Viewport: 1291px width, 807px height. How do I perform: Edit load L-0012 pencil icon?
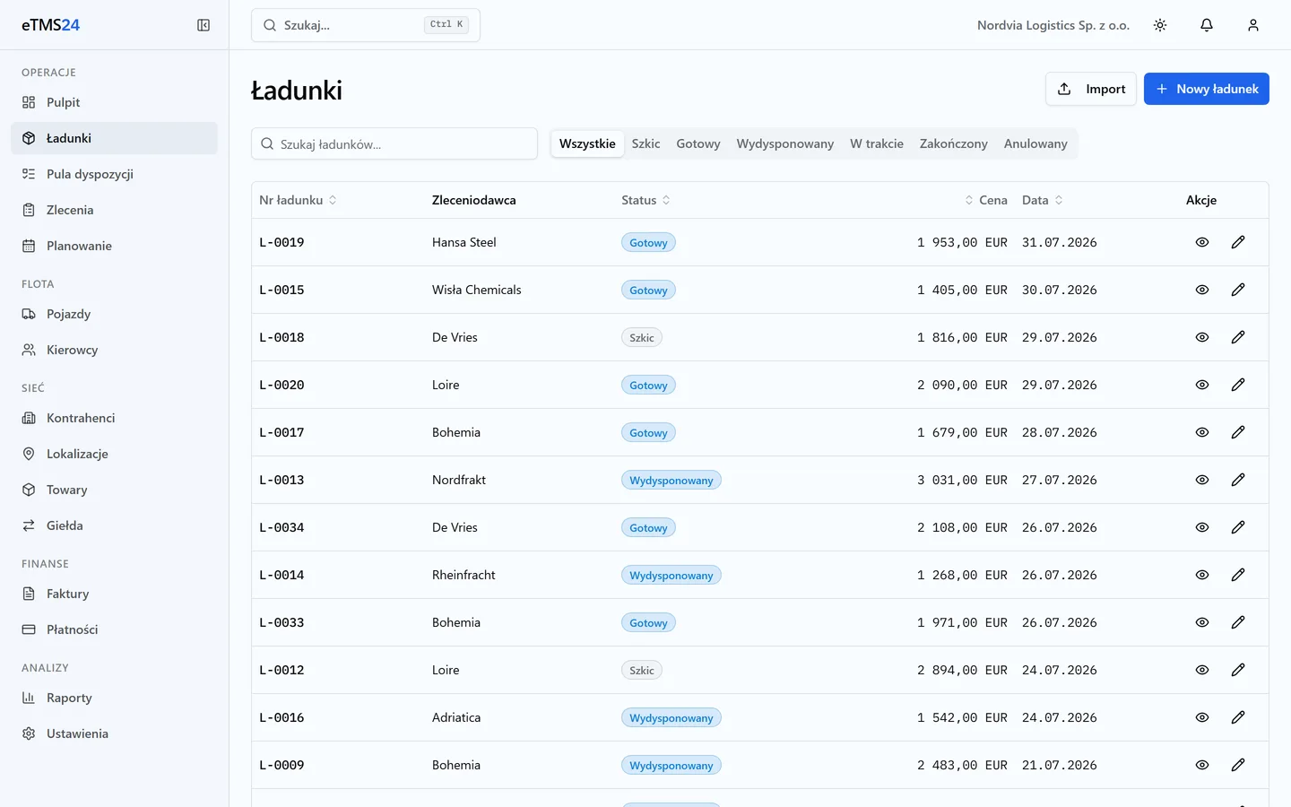1238,670
